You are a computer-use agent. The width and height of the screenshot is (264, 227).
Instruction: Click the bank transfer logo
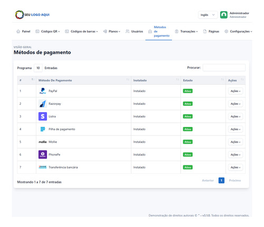43,167
